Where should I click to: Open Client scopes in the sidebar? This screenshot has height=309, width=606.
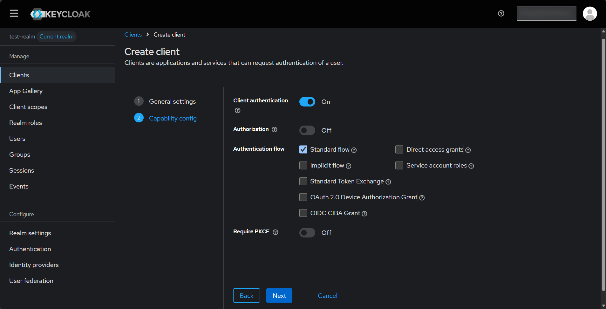pos(58,107)
